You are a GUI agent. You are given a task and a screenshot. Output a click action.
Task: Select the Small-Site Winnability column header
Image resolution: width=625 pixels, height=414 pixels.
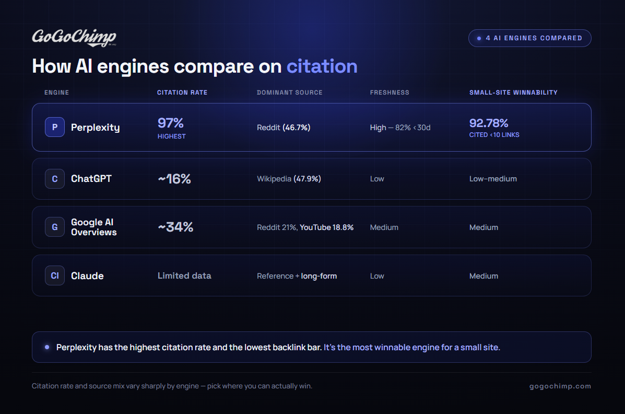513,92
